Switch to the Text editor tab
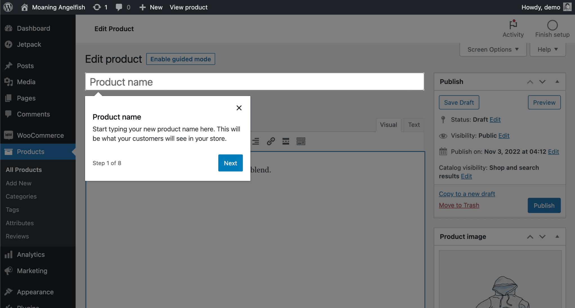The width and height of the screenshot is (575, 308). point(414,125)
